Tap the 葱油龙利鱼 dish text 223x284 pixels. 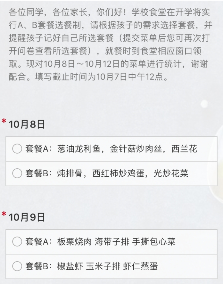pos(79,149)
